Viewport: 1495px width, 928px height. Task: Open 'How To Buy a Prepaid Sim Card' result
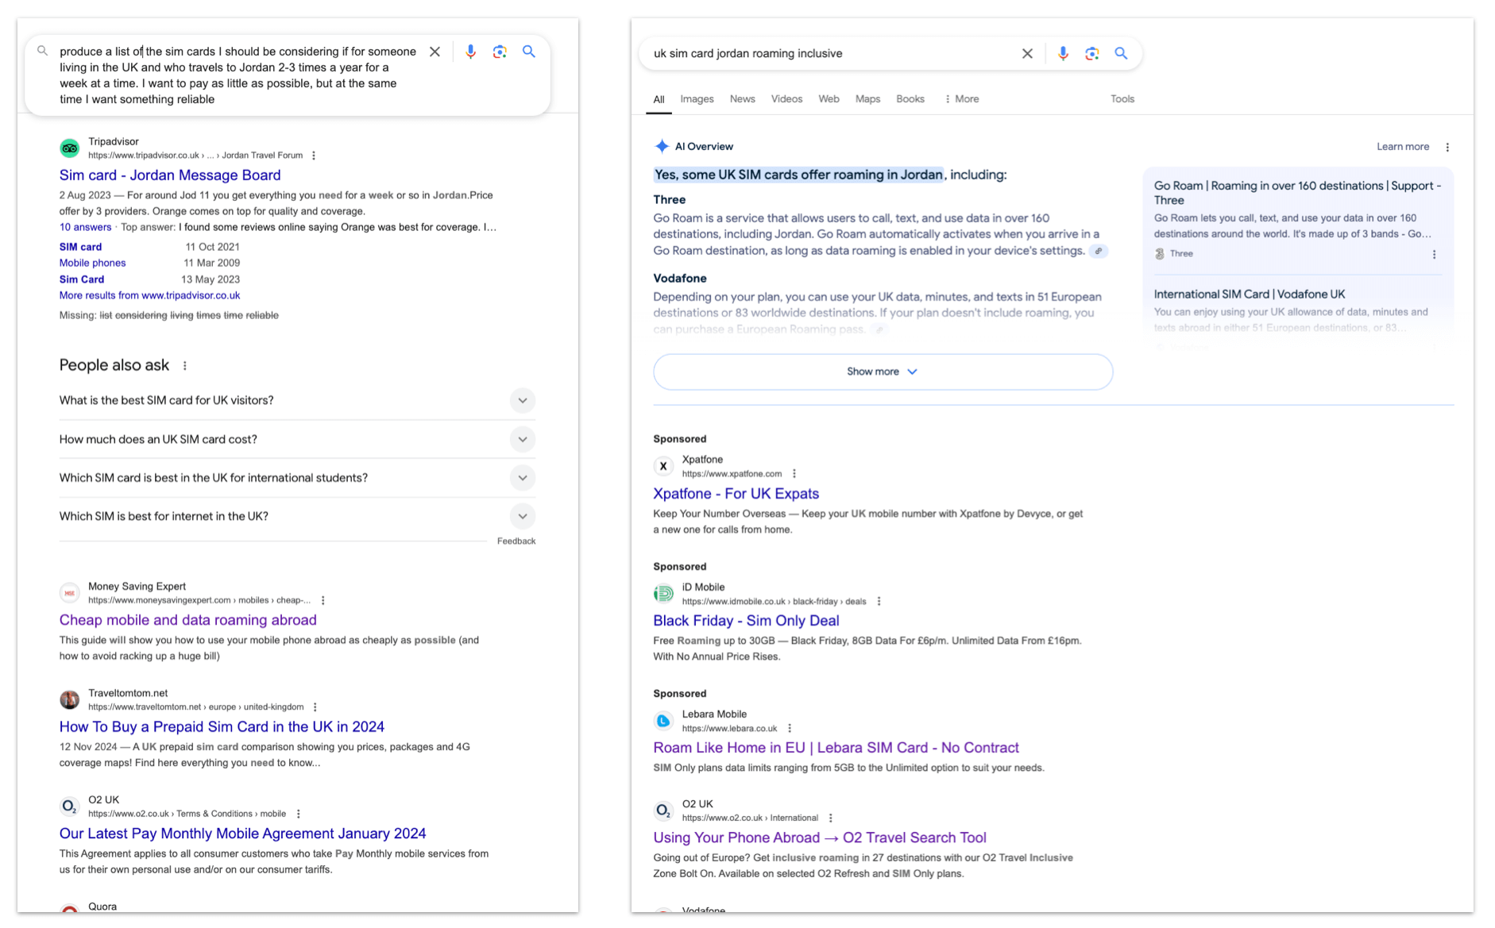coord(222,726)
